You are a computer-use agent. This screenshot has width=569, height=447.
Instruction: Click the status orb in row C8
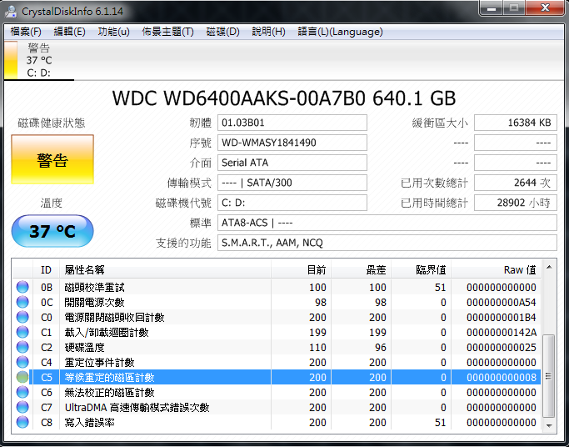click(x=22, y=422)
